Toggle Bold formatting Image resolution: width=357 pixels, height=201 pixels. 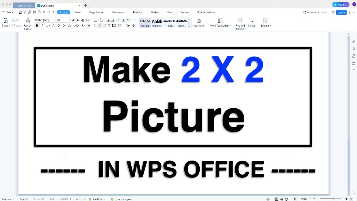37,25
